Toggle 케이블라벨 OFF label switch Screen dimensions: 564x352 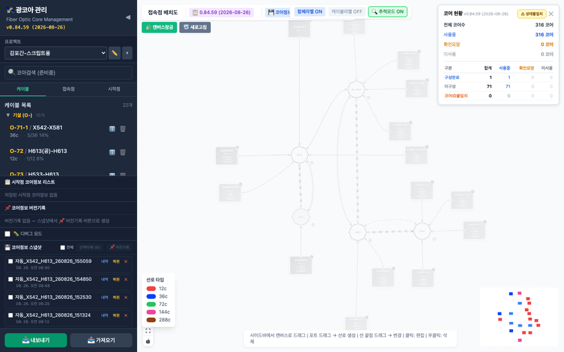pyautogui.click(x=346, y=12)
